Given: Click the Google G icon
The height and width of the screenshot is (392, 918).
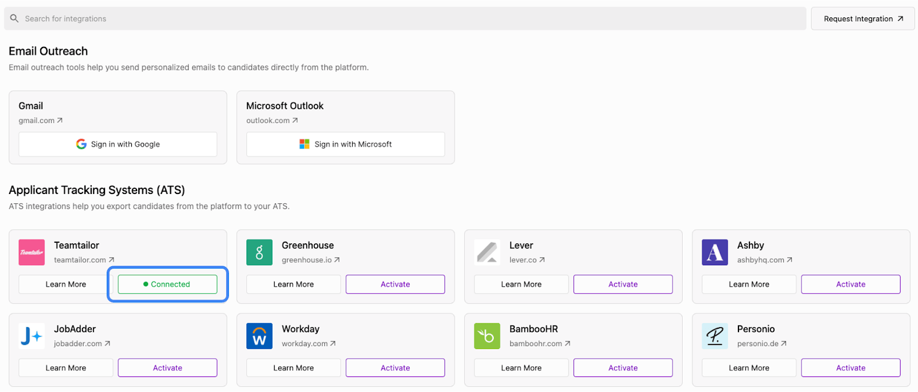Looking at the screenshot, I should point(81,144).
